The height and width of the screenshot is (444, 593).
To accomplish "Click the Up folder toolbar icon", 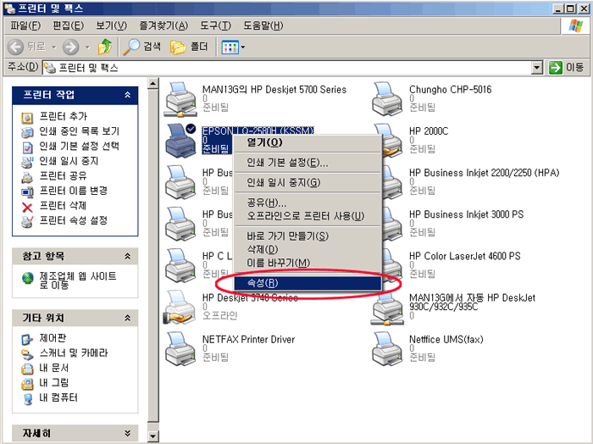I will [x=104, y=47].
